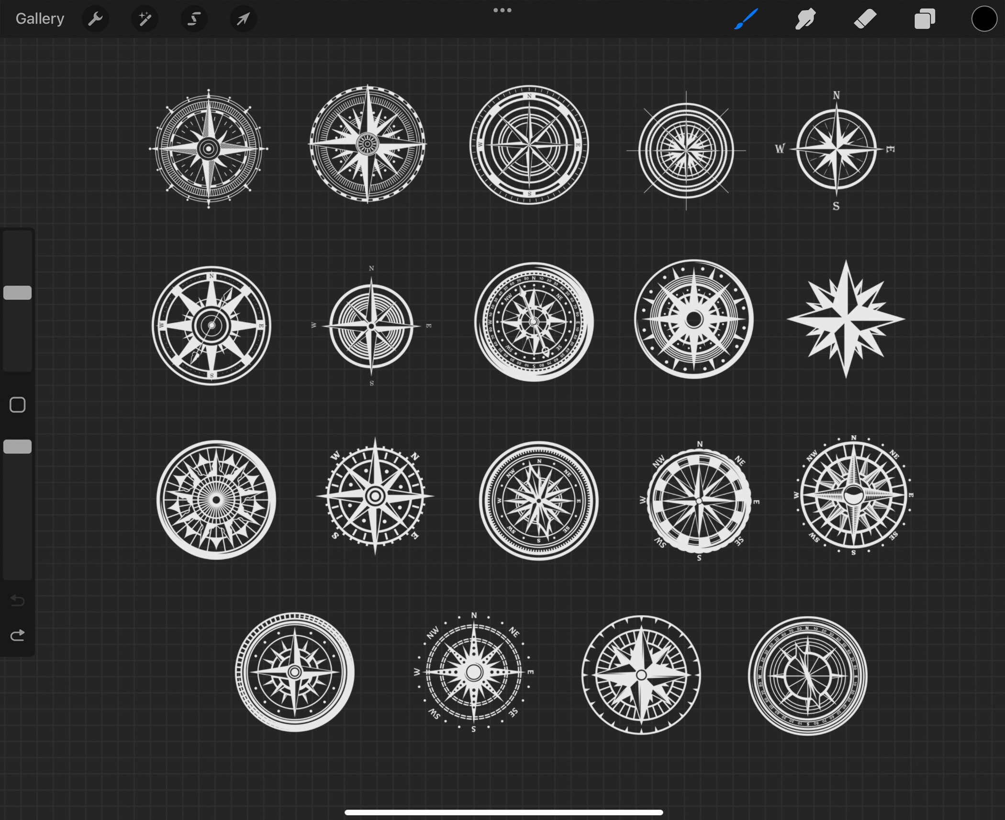Tap the starburst compass without a circle
The width and height of the screenshot is (1005, 820).
click(x=847, y=321)
